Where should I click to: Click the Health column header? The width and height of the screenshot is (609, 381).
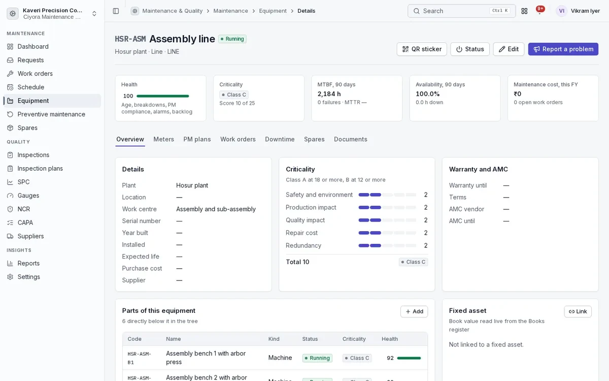390,339
